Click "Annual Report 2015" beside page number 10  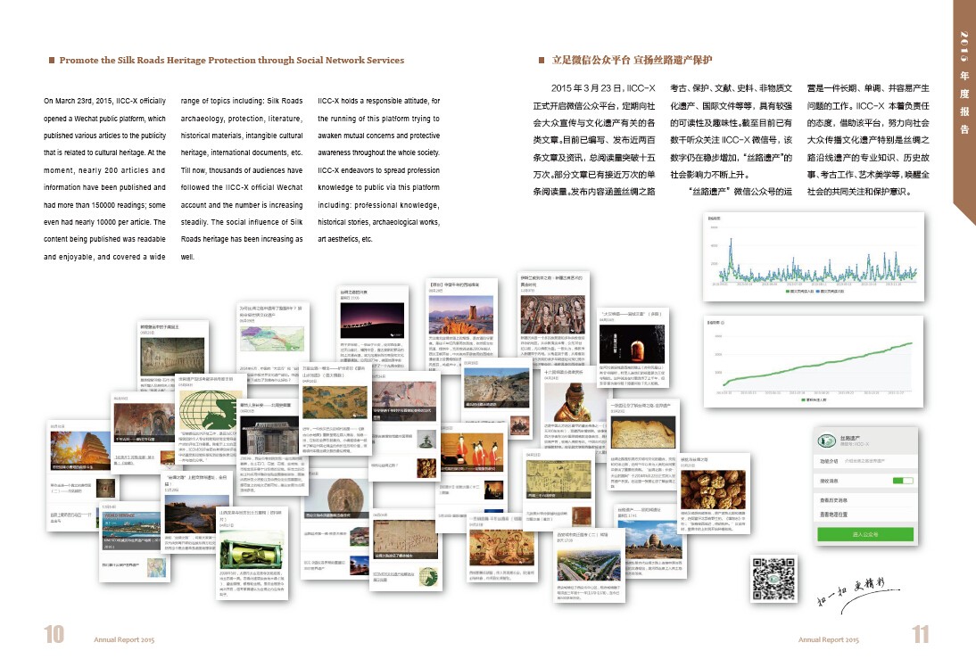[124, 639]
